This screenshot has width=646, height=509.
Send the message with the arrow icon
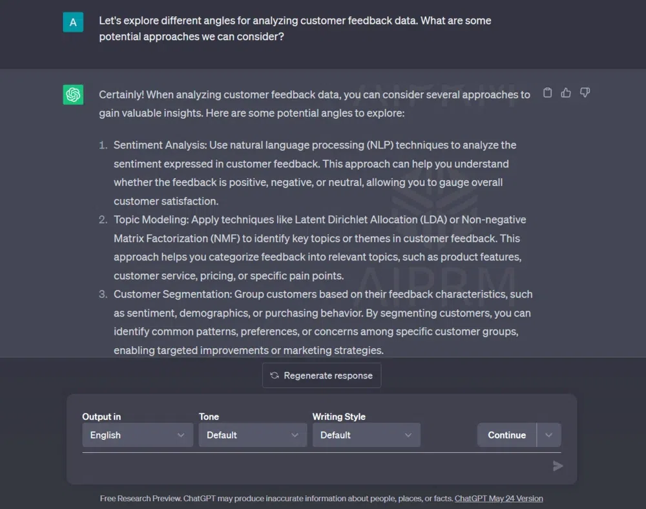pyautogui.click(x=558, y=465)
